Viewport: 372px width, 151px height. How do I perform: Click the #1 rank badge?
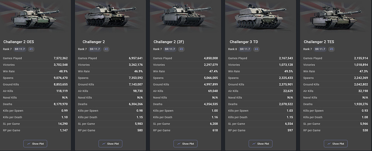(31, 49)
